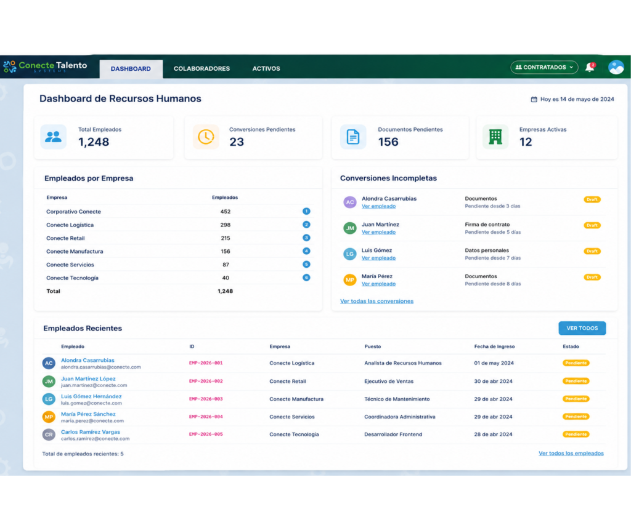Click CR avatar for Carlos Ramírez Vargas

(x=49, y=434)
